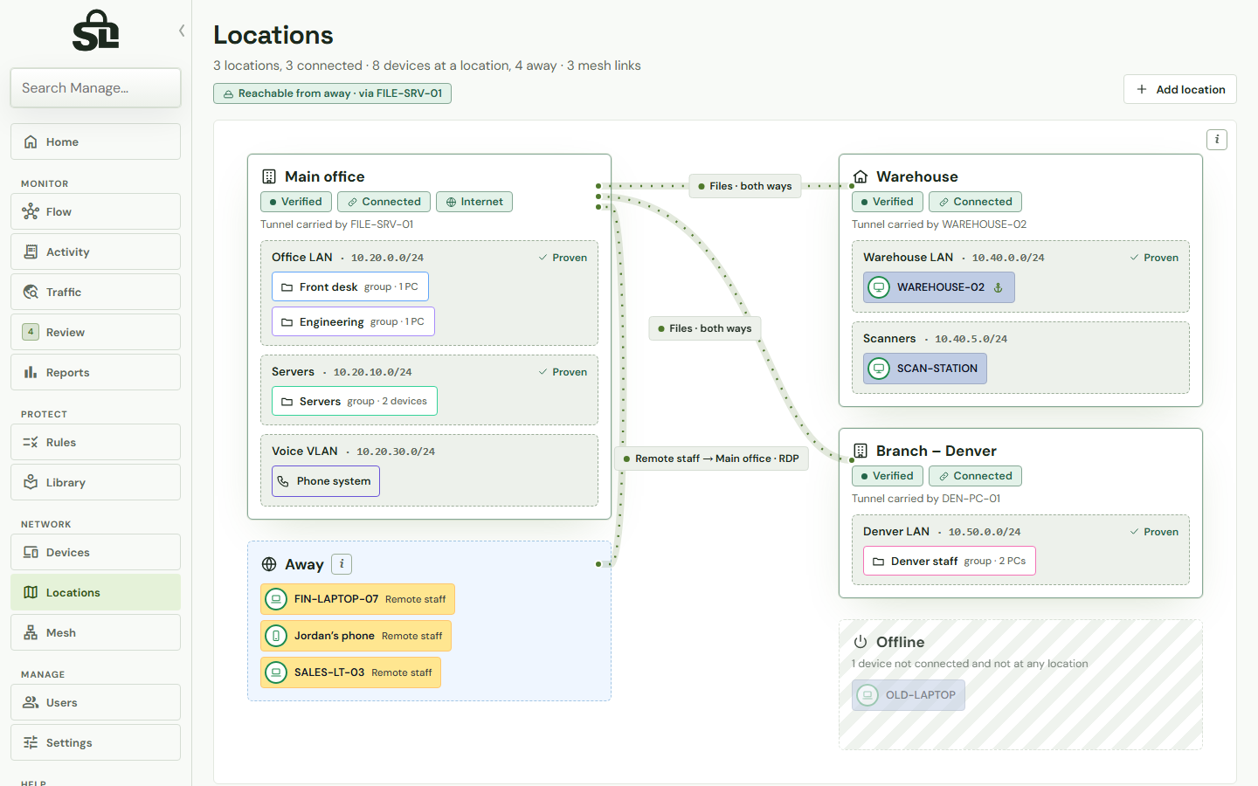Select the Remote staff to Main office RDP link
The height and width of the screenshot is (786, 1258).
click(x=711, y=458)
